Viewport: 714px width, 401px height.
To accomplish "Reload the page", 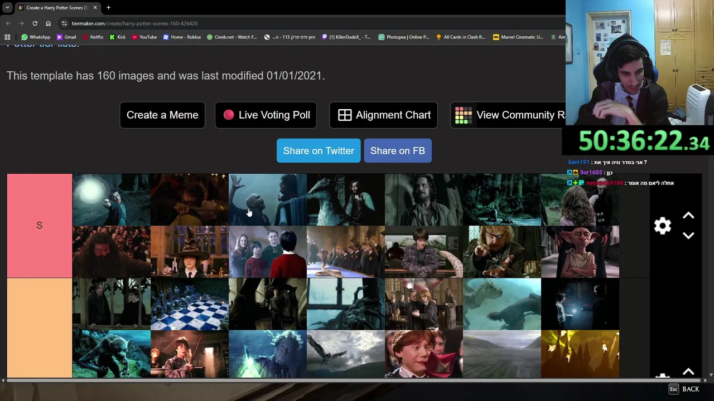I will click(35, 23).
